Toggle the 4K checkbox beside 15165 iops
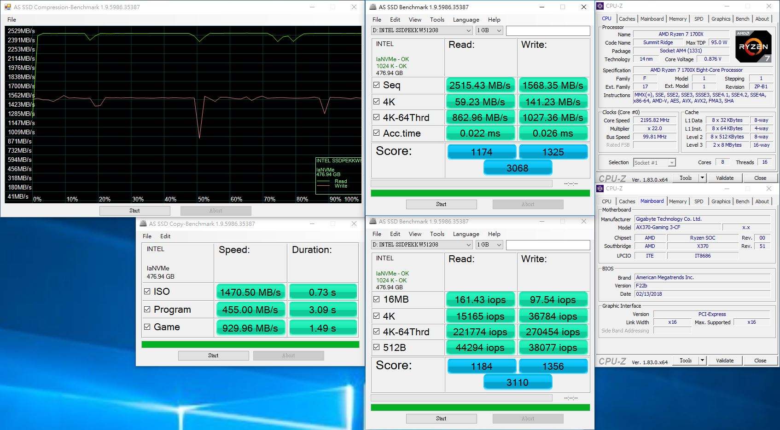 pos(377,316)
